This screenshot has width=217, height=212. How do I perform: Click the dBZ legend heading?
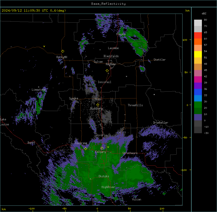204,13
